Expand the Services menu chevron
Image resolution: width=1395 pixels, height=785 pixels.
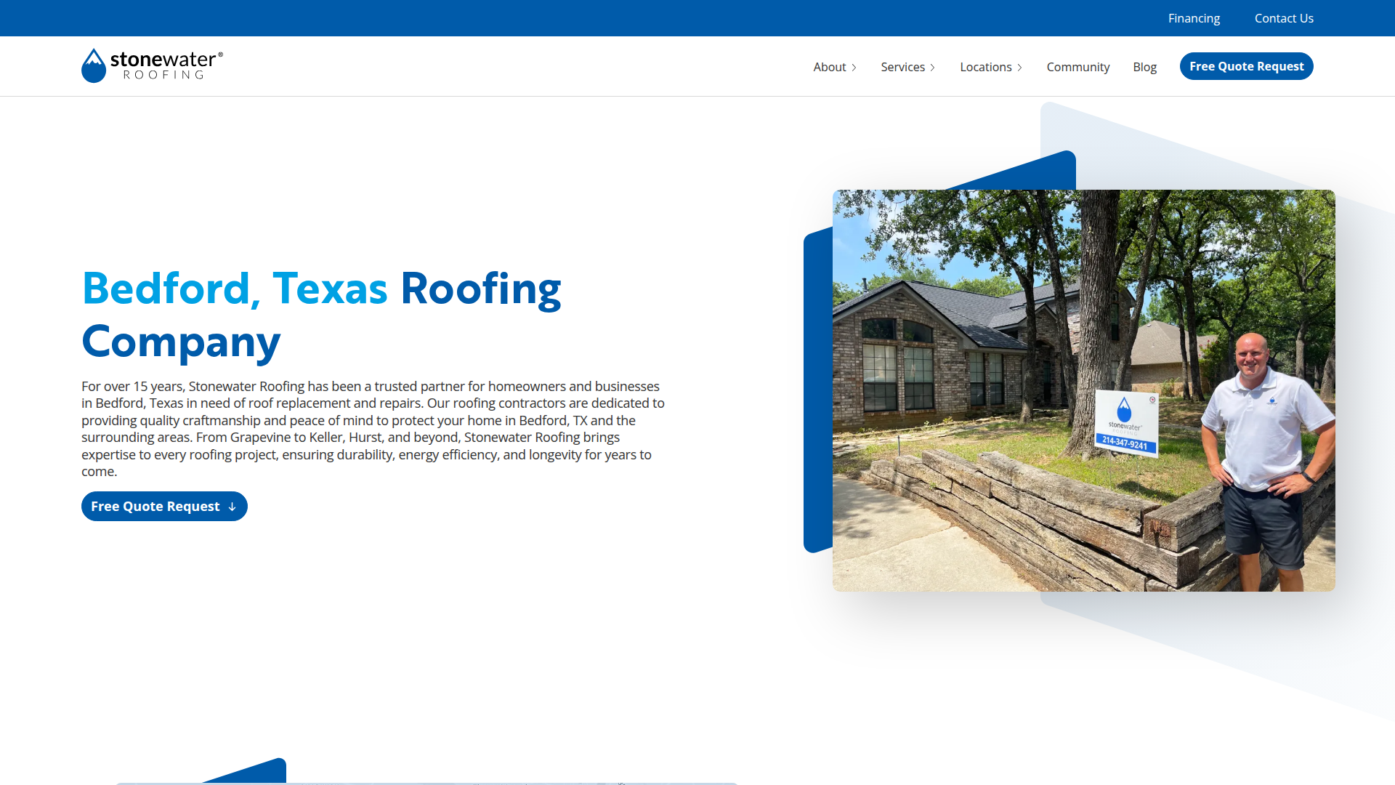932,68
